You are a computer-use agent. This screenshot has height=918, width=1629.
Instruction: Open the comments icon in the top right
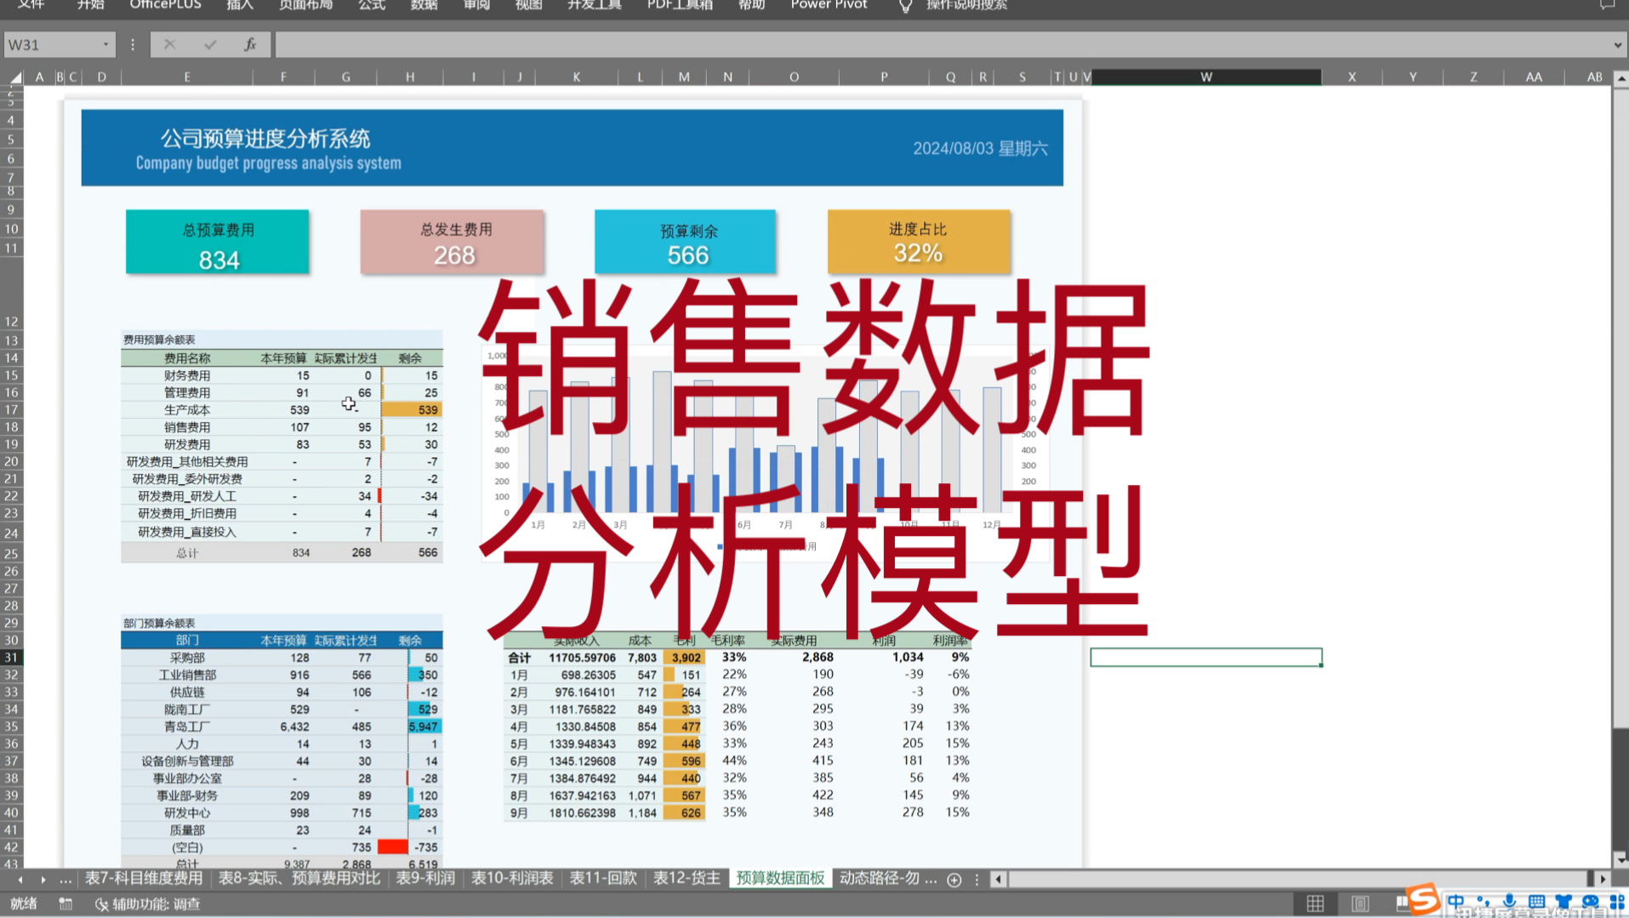click(x=1607, y=5)
